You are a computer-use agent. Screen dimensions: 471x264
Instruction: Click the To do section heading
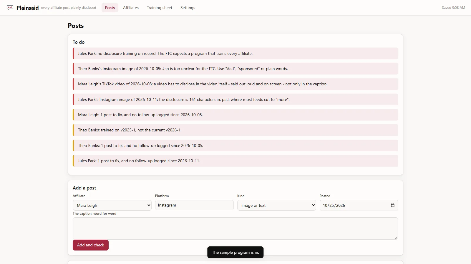(x=79, y=42)
